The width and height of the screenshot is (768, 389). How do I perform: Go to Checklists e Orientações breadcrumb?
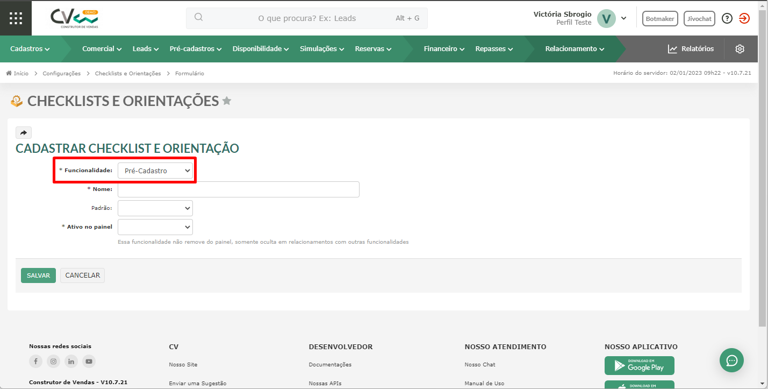128,73
